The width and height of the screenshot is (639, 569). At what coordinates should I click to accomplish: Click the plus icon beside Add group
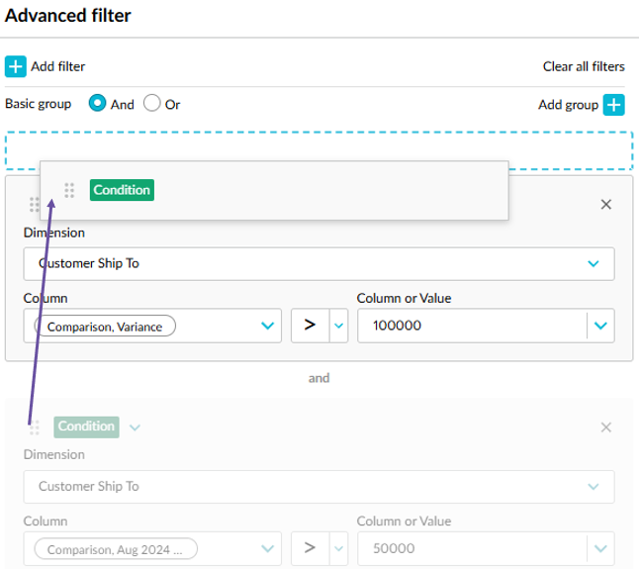(x=614, y=104)
